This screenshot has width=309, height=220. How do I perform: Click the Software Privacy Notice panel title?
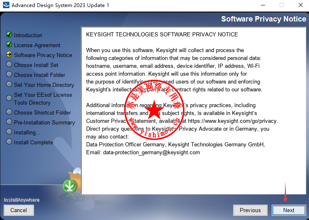tap(264, 19)
